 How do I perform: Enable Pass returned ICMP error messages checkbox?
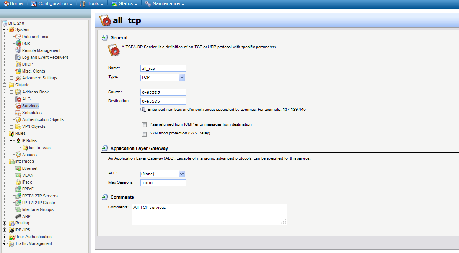coord(144,125)
